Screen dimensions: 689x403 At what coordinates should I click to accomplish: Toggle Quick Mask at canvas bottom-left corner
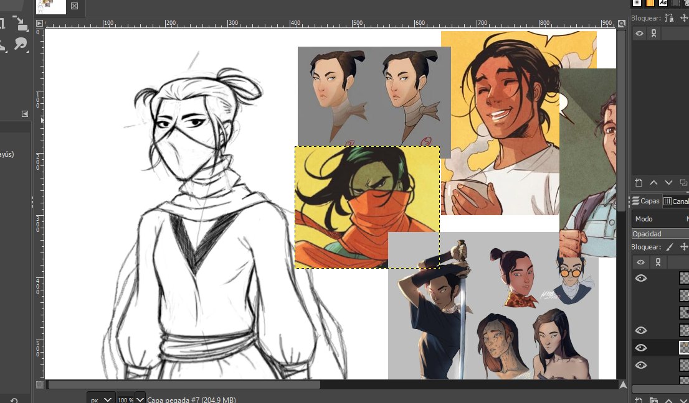(x=39, y=384)
